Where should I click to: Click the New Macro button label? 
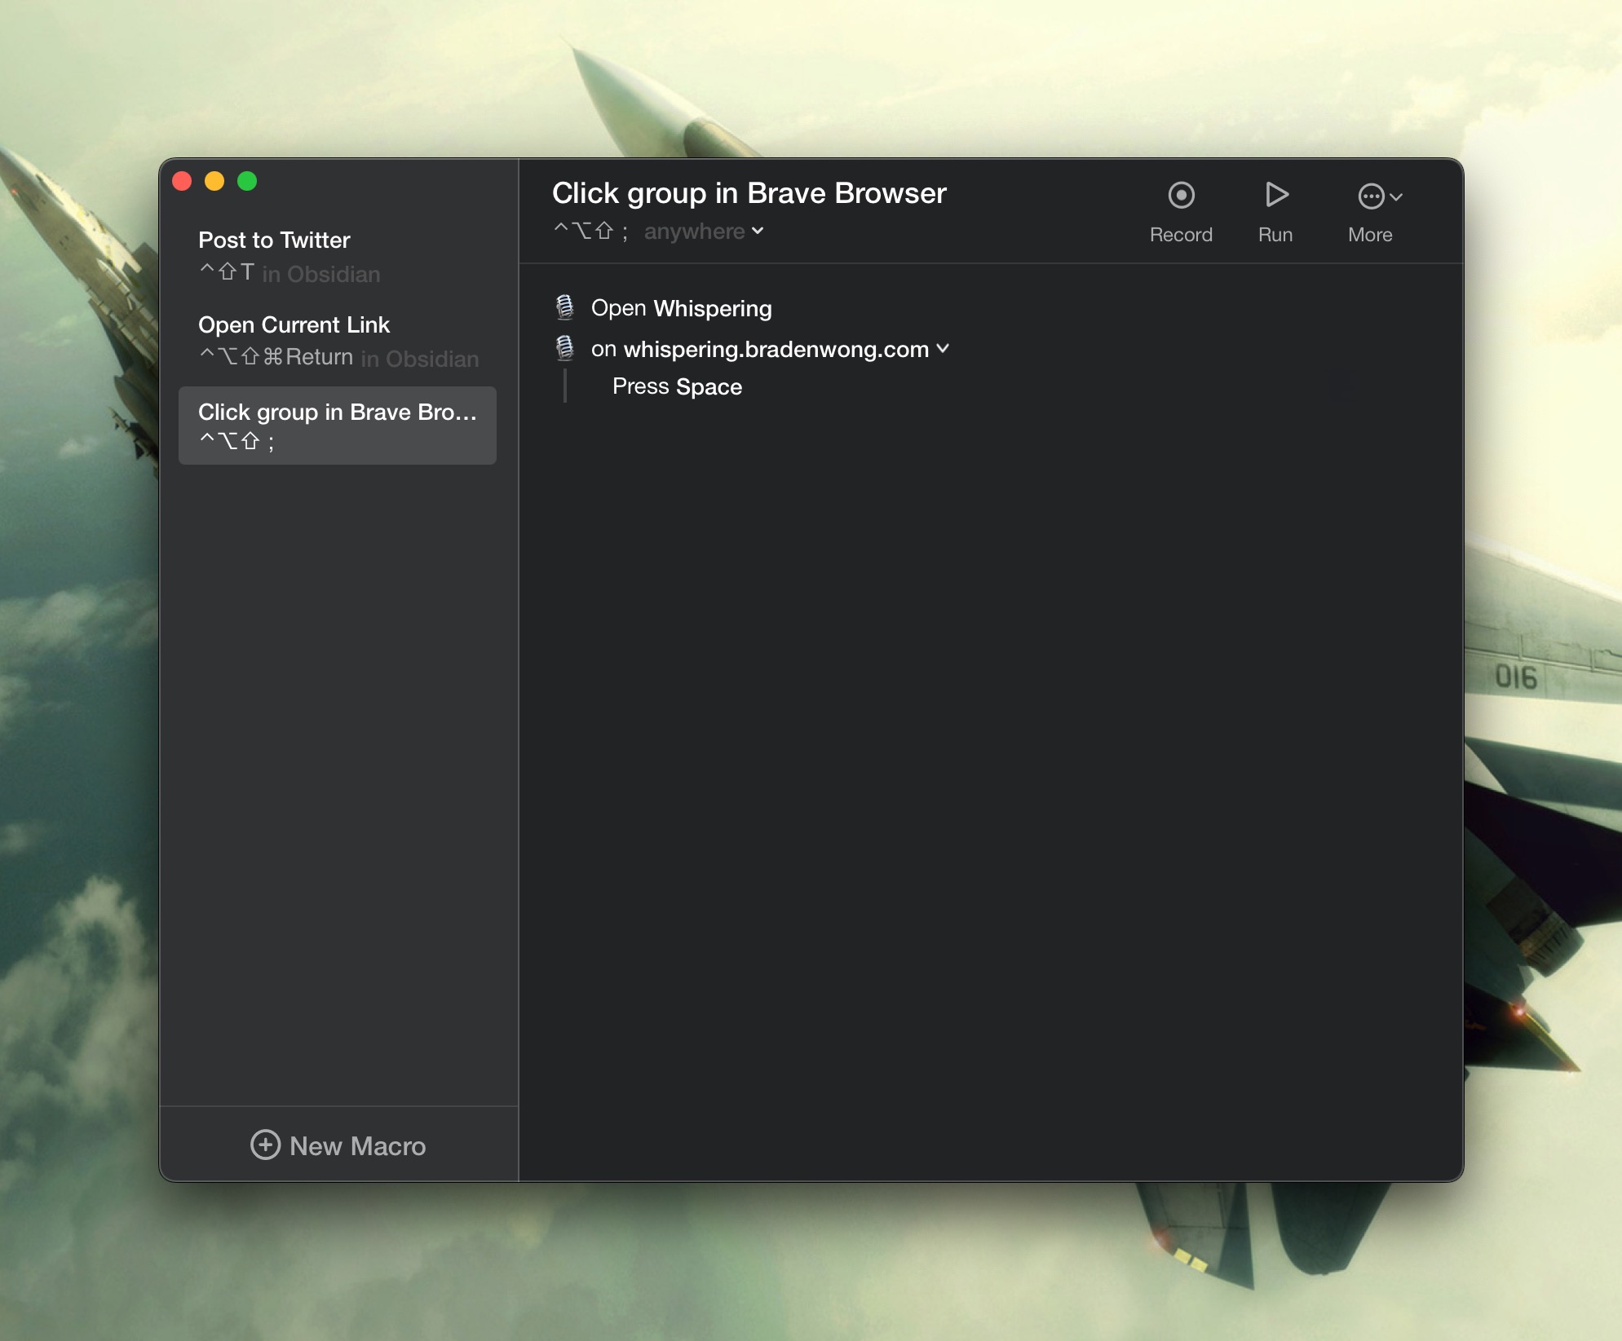coord(357,1146)
